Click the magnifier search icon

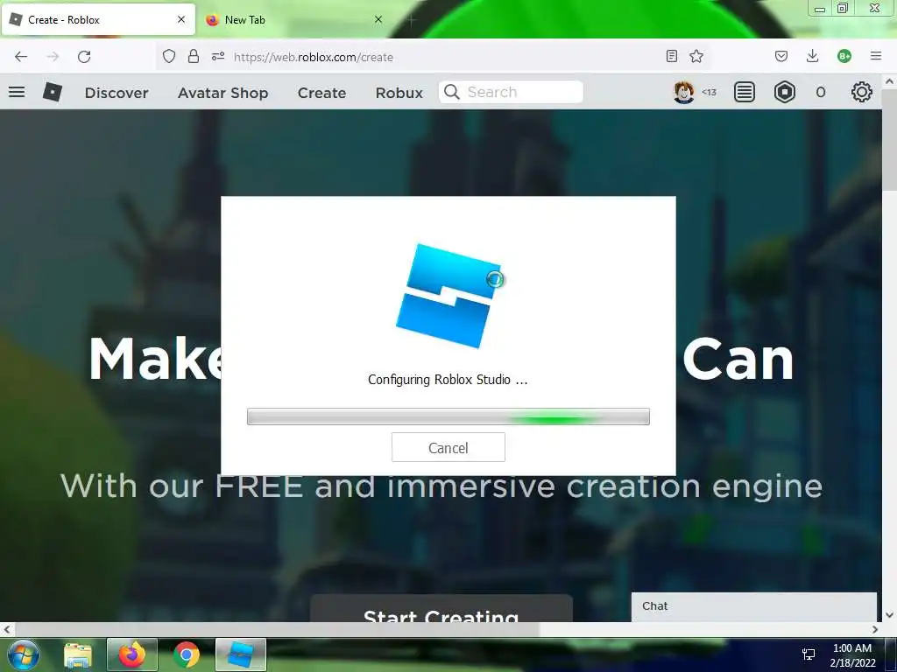pyautogui.click(x=452, y=92)
